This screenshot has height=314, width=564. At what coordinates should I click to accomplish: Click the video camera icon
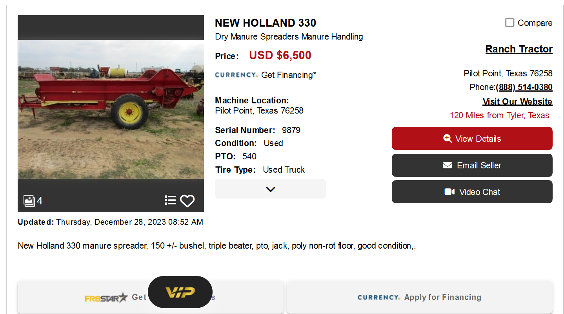tap(449, 192)
